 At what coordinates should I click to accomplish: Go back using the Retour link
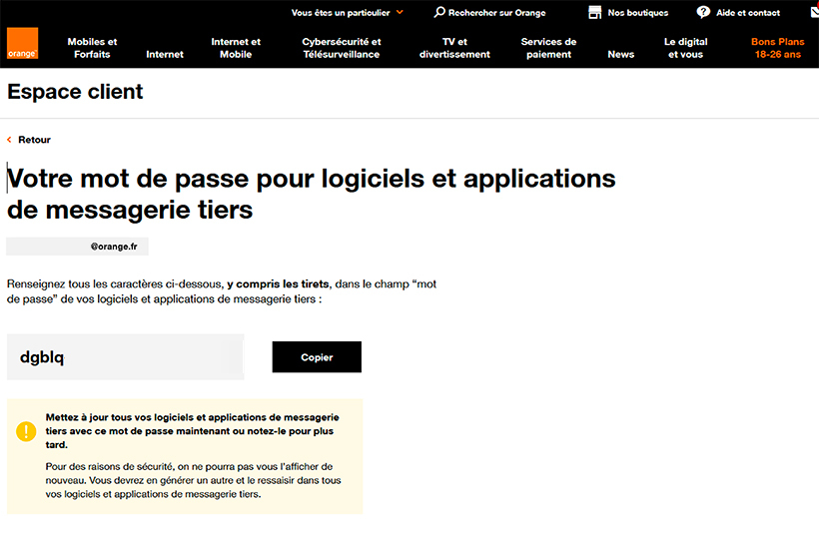(x=35, y=140)
